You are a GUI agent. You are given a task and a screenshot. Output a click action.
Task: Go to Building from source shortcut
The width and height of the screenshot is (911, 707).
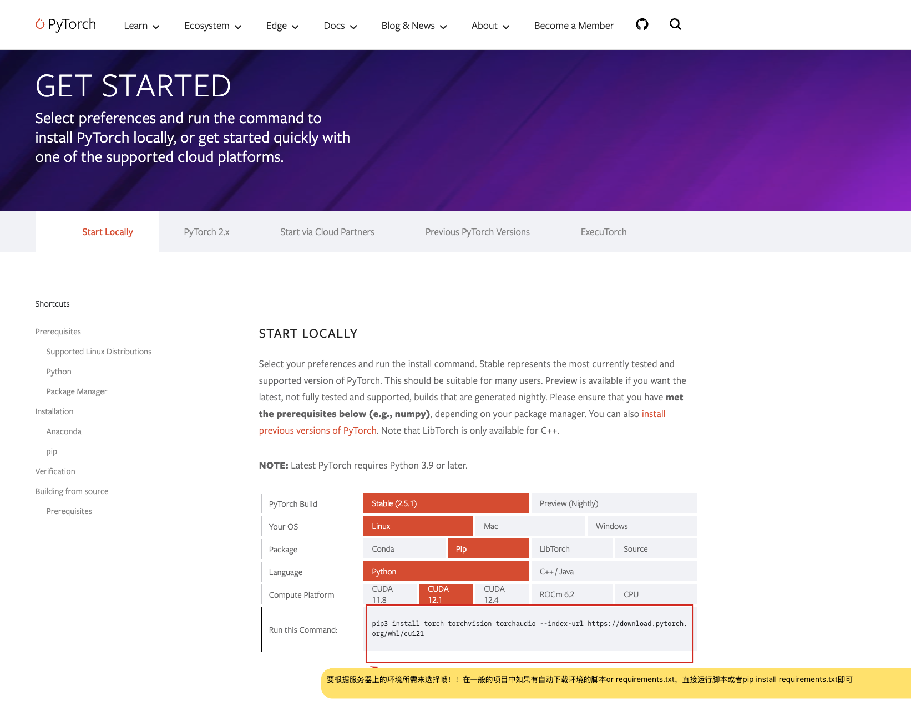click(x=72, y=491)
